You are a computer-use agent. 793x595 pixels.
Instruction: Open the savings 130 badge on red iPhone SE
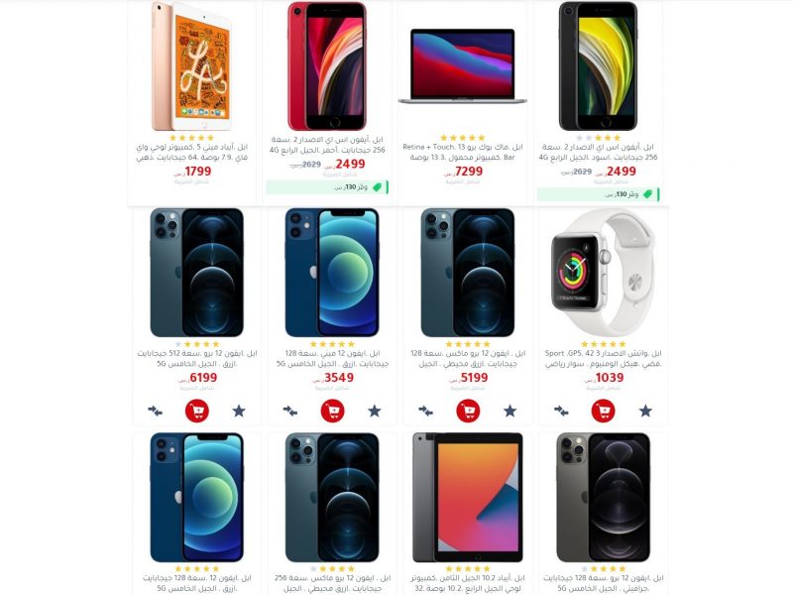coord(327,187)
